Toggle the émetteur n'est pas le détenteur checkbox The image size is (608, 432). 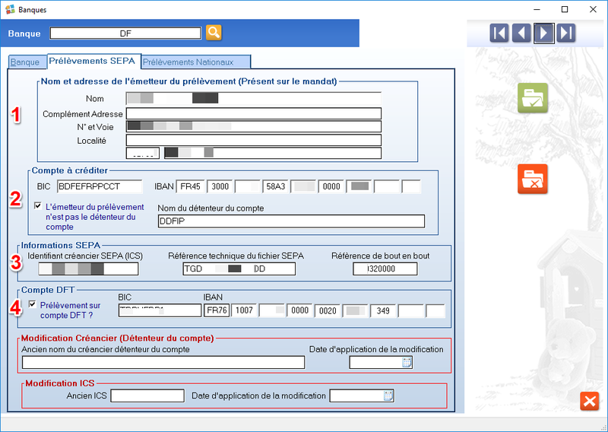click(x=38, y=206)
